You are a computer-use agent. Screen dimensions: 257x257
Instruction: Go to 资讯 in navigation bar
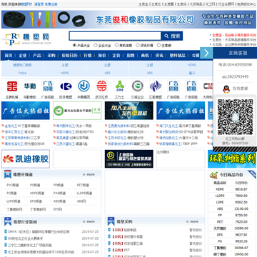click(159, 56)
